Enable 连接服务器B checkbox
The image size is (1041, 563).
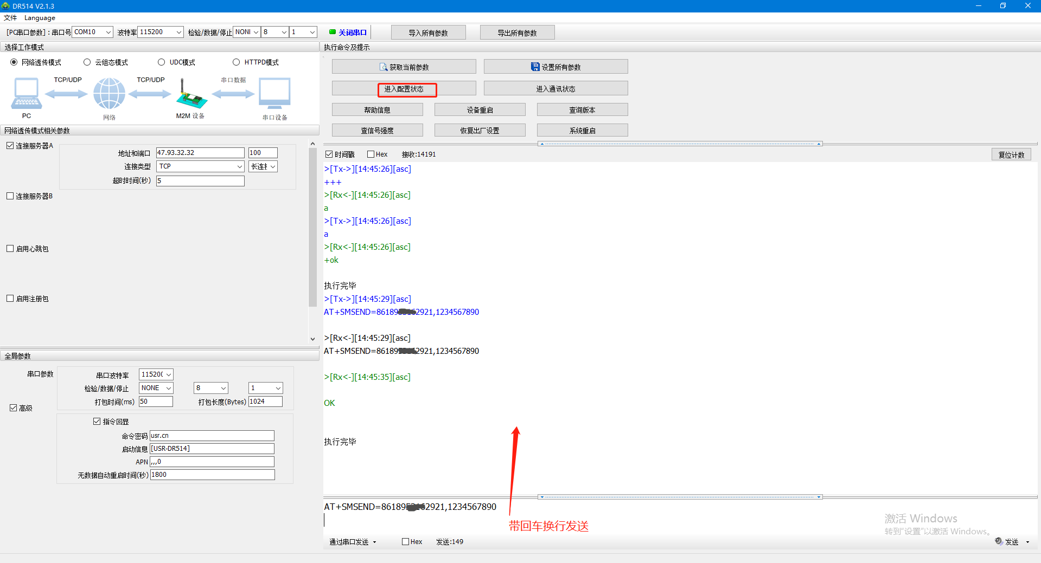tap(10, 196)
